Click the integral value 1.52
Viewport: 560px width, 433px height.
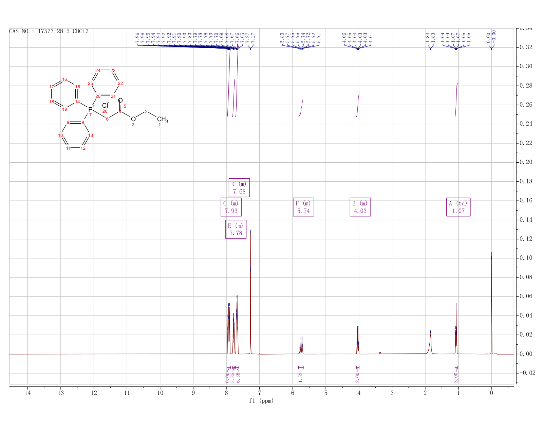[300, 377]
